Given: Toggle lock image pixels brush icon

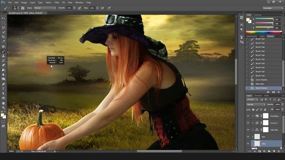Looking at the screenshot, I should click(257, 110).
